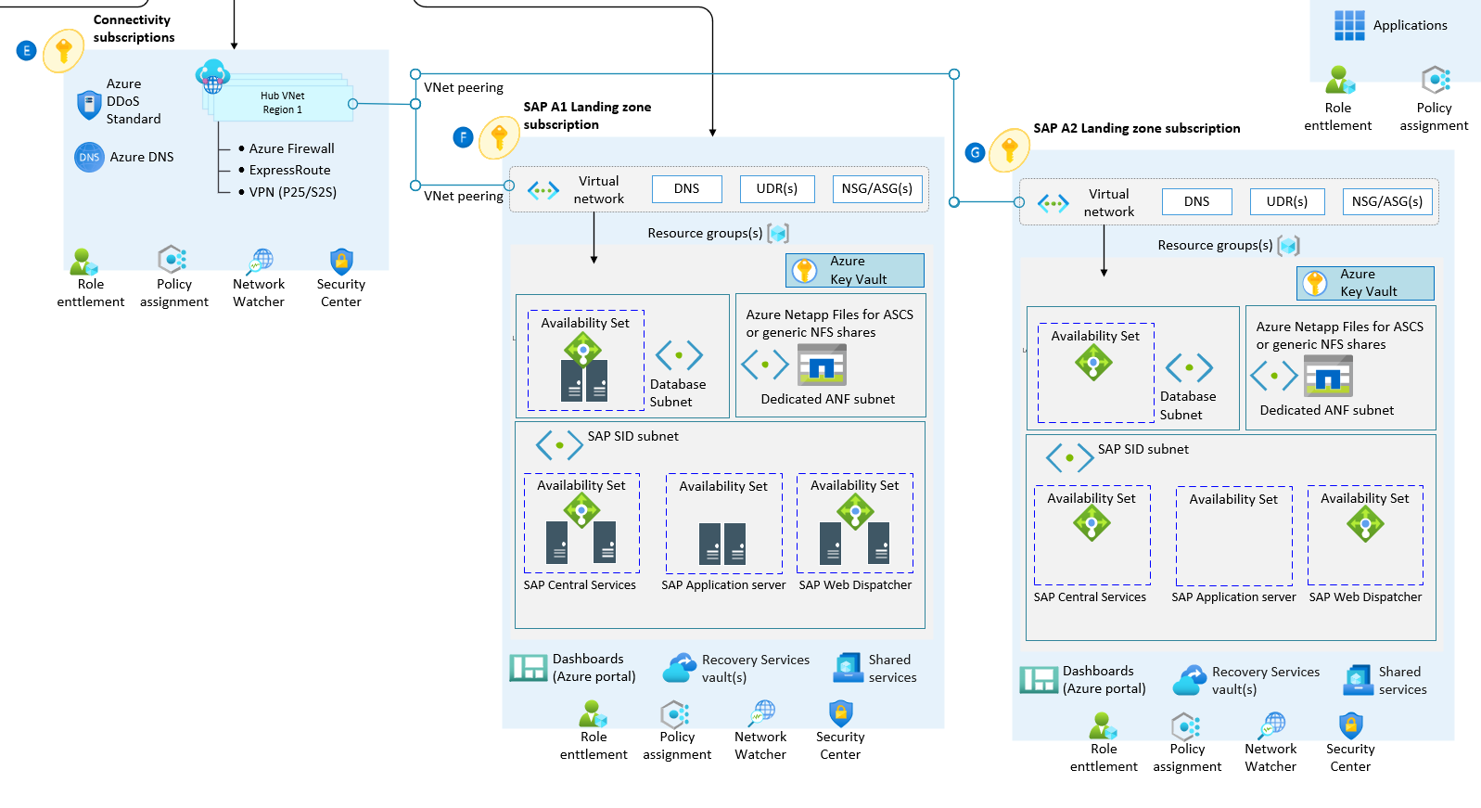The width and height of the screenshot is (1481, 808).
Task: Click the 'Azure Firewall' bullet text
Action: 291,148
